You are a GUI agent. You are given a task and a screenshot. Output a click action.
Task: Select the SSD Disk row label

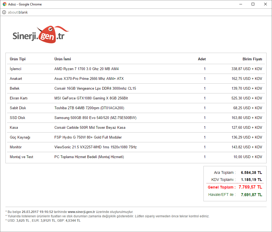(17, 118)
